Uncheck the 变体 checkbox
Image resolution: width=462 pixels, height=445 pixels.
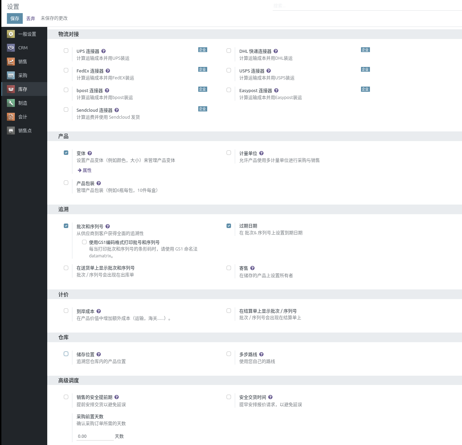point(66,153)
